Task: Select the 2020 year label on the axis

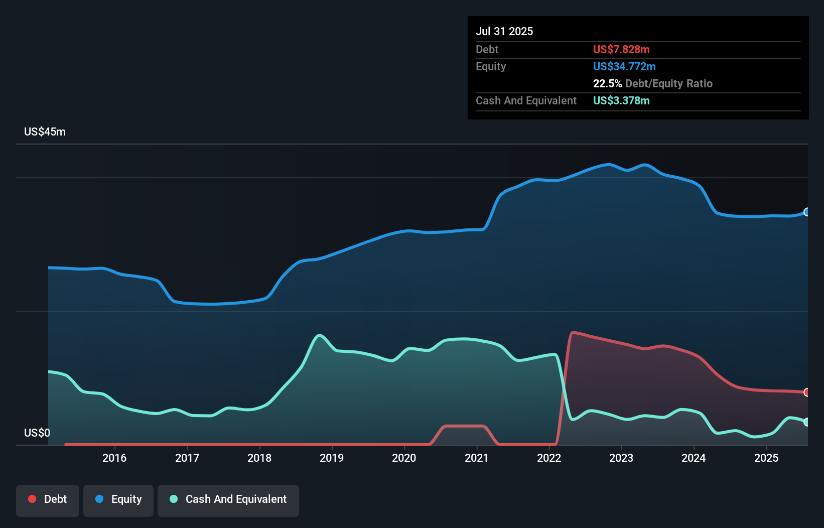Action: click(x=404, y=457)
